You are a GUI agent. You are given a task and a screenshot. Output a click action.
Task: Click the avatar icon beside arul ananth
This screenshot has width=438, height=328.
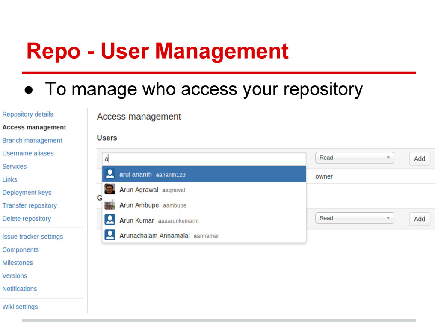tap(110, 174)
